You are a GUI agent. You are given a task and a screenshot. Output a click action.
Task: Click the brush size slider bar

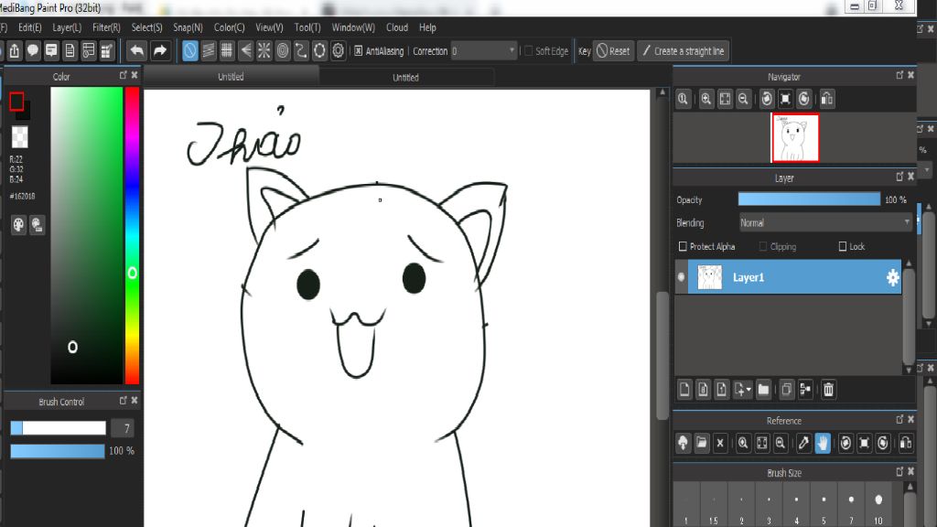point(58,428)
